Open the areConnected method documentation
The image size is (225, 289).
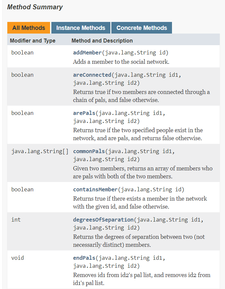coord(92,74)
